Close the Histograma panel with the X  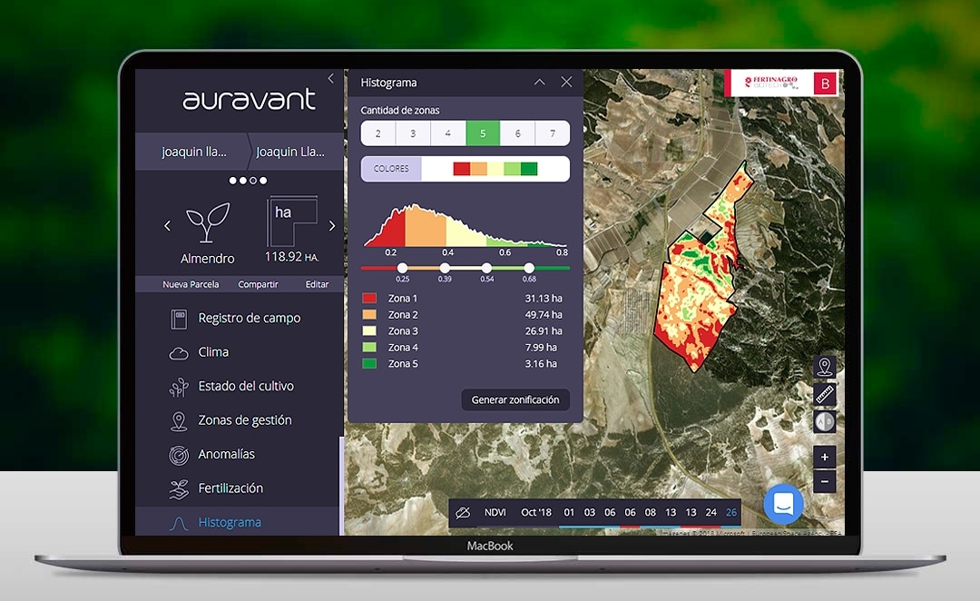pyautogui.click(x=566, y=82)
